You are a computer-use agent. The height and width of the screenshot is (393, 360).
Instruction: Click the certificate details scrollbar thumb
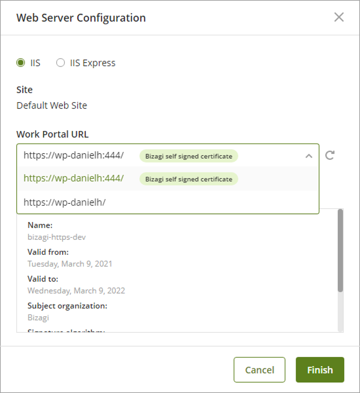click(x=340, y=250)
